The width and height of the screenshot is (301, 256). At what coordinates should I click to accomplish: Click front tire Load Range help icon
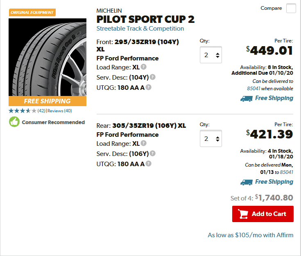[144, 67]
